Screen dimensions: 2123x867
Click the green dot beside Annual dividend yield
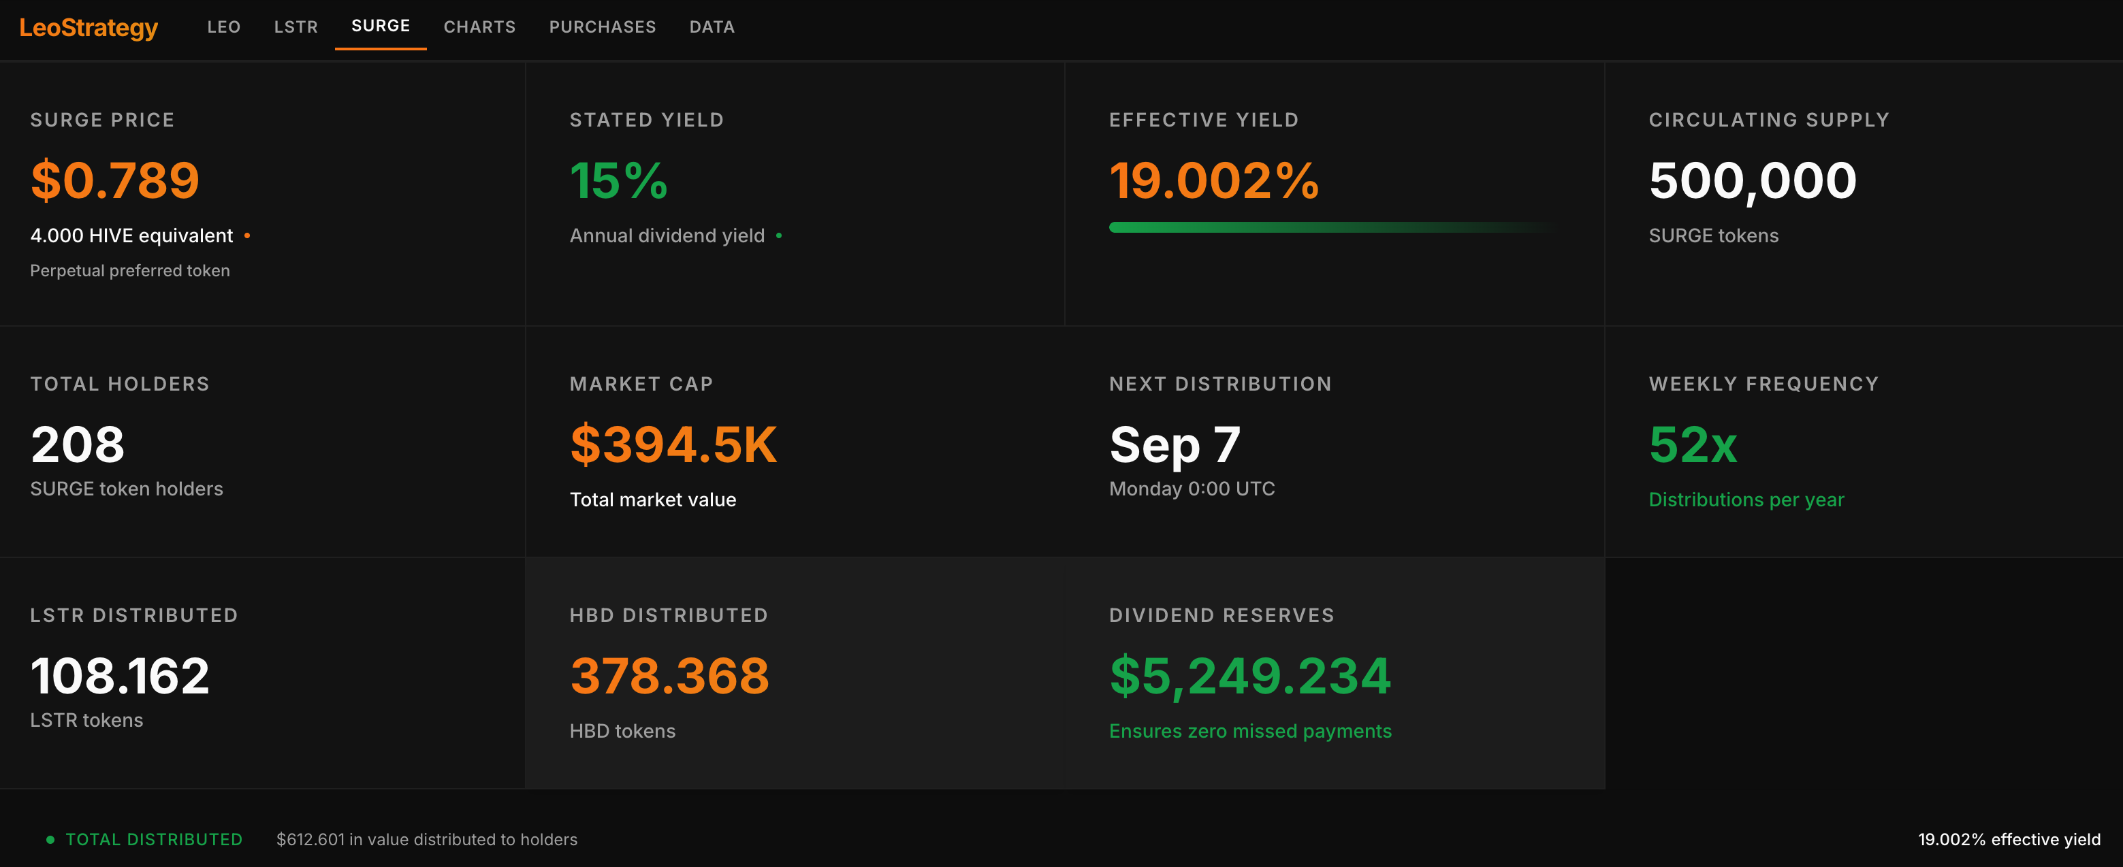[x=779, y=236]
